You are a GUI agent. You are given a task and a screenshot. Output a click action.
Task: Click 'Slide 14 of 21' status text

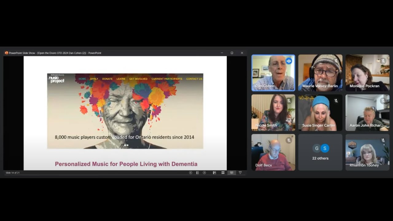(x=13, y=173)
